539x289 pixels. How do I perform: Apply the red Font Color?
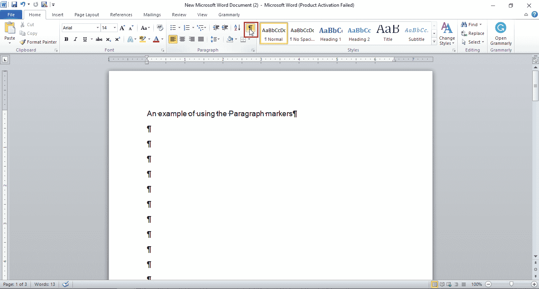coord(156,39)
